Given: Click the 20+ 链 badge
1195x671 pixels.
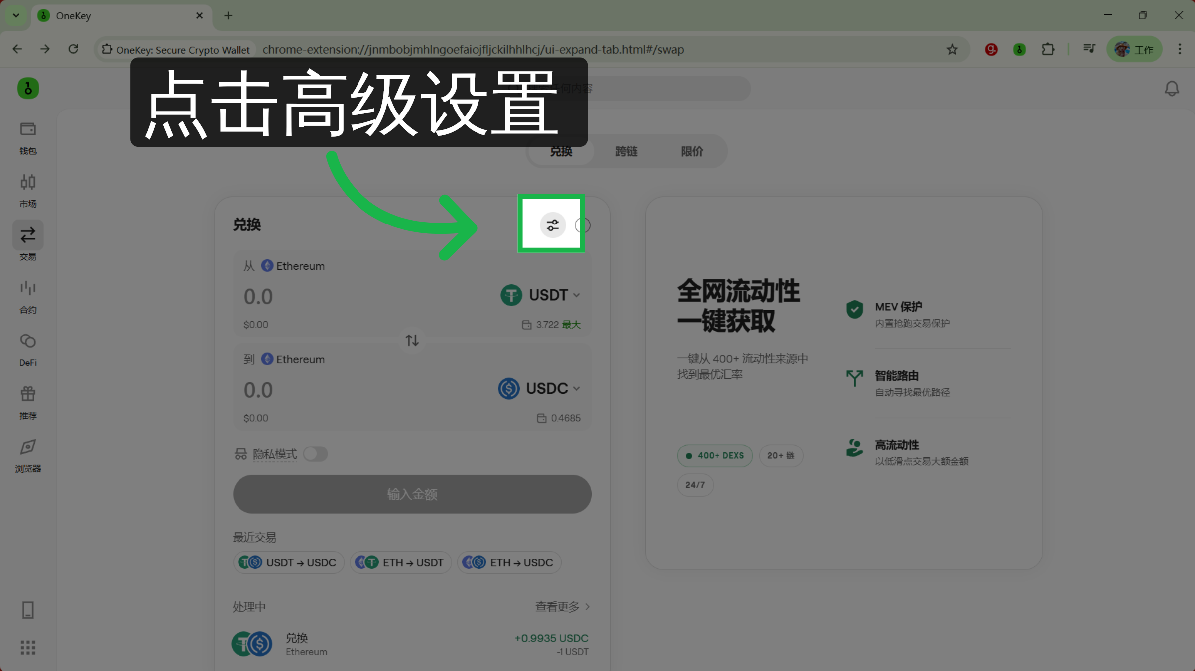Looking at the screenshot, I should 781,455.
